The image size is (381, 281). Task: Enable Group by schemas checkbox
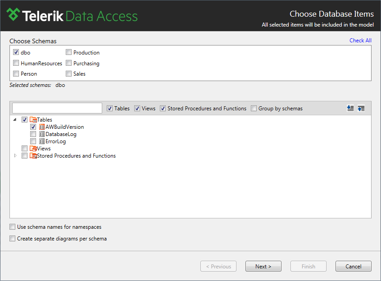(x=254, y=109)
